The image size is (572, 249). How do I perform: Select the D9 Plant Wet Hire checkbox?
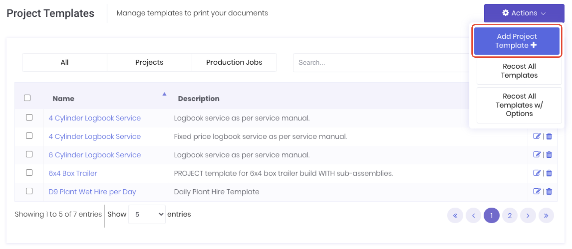[29, 191]
